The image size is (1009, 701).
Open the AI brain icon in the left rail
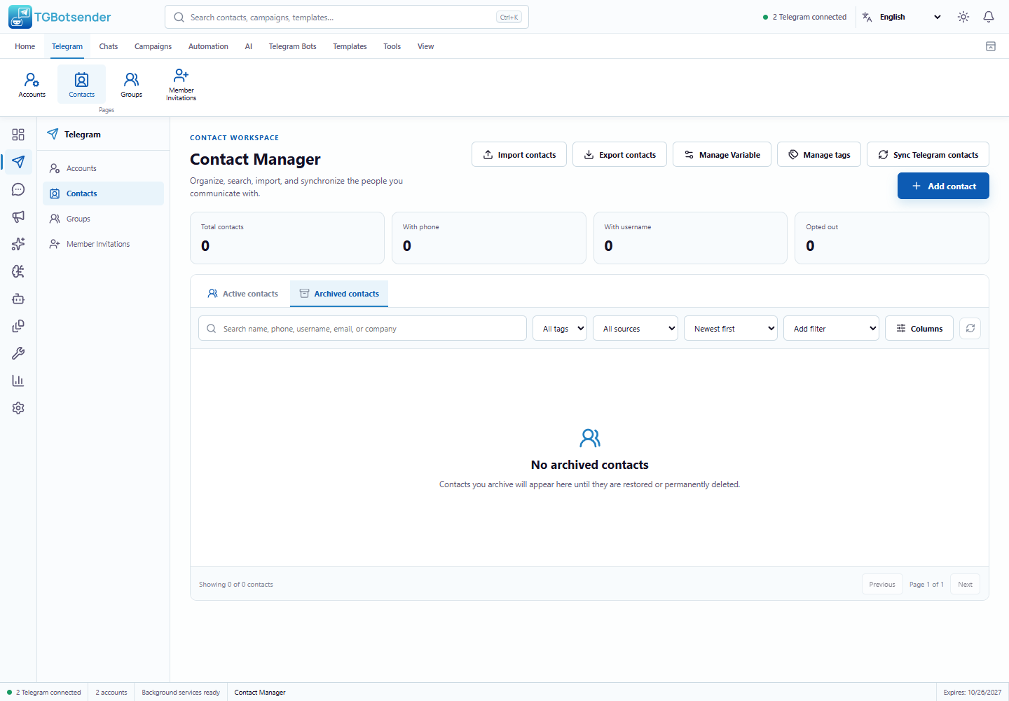(18, 271)
